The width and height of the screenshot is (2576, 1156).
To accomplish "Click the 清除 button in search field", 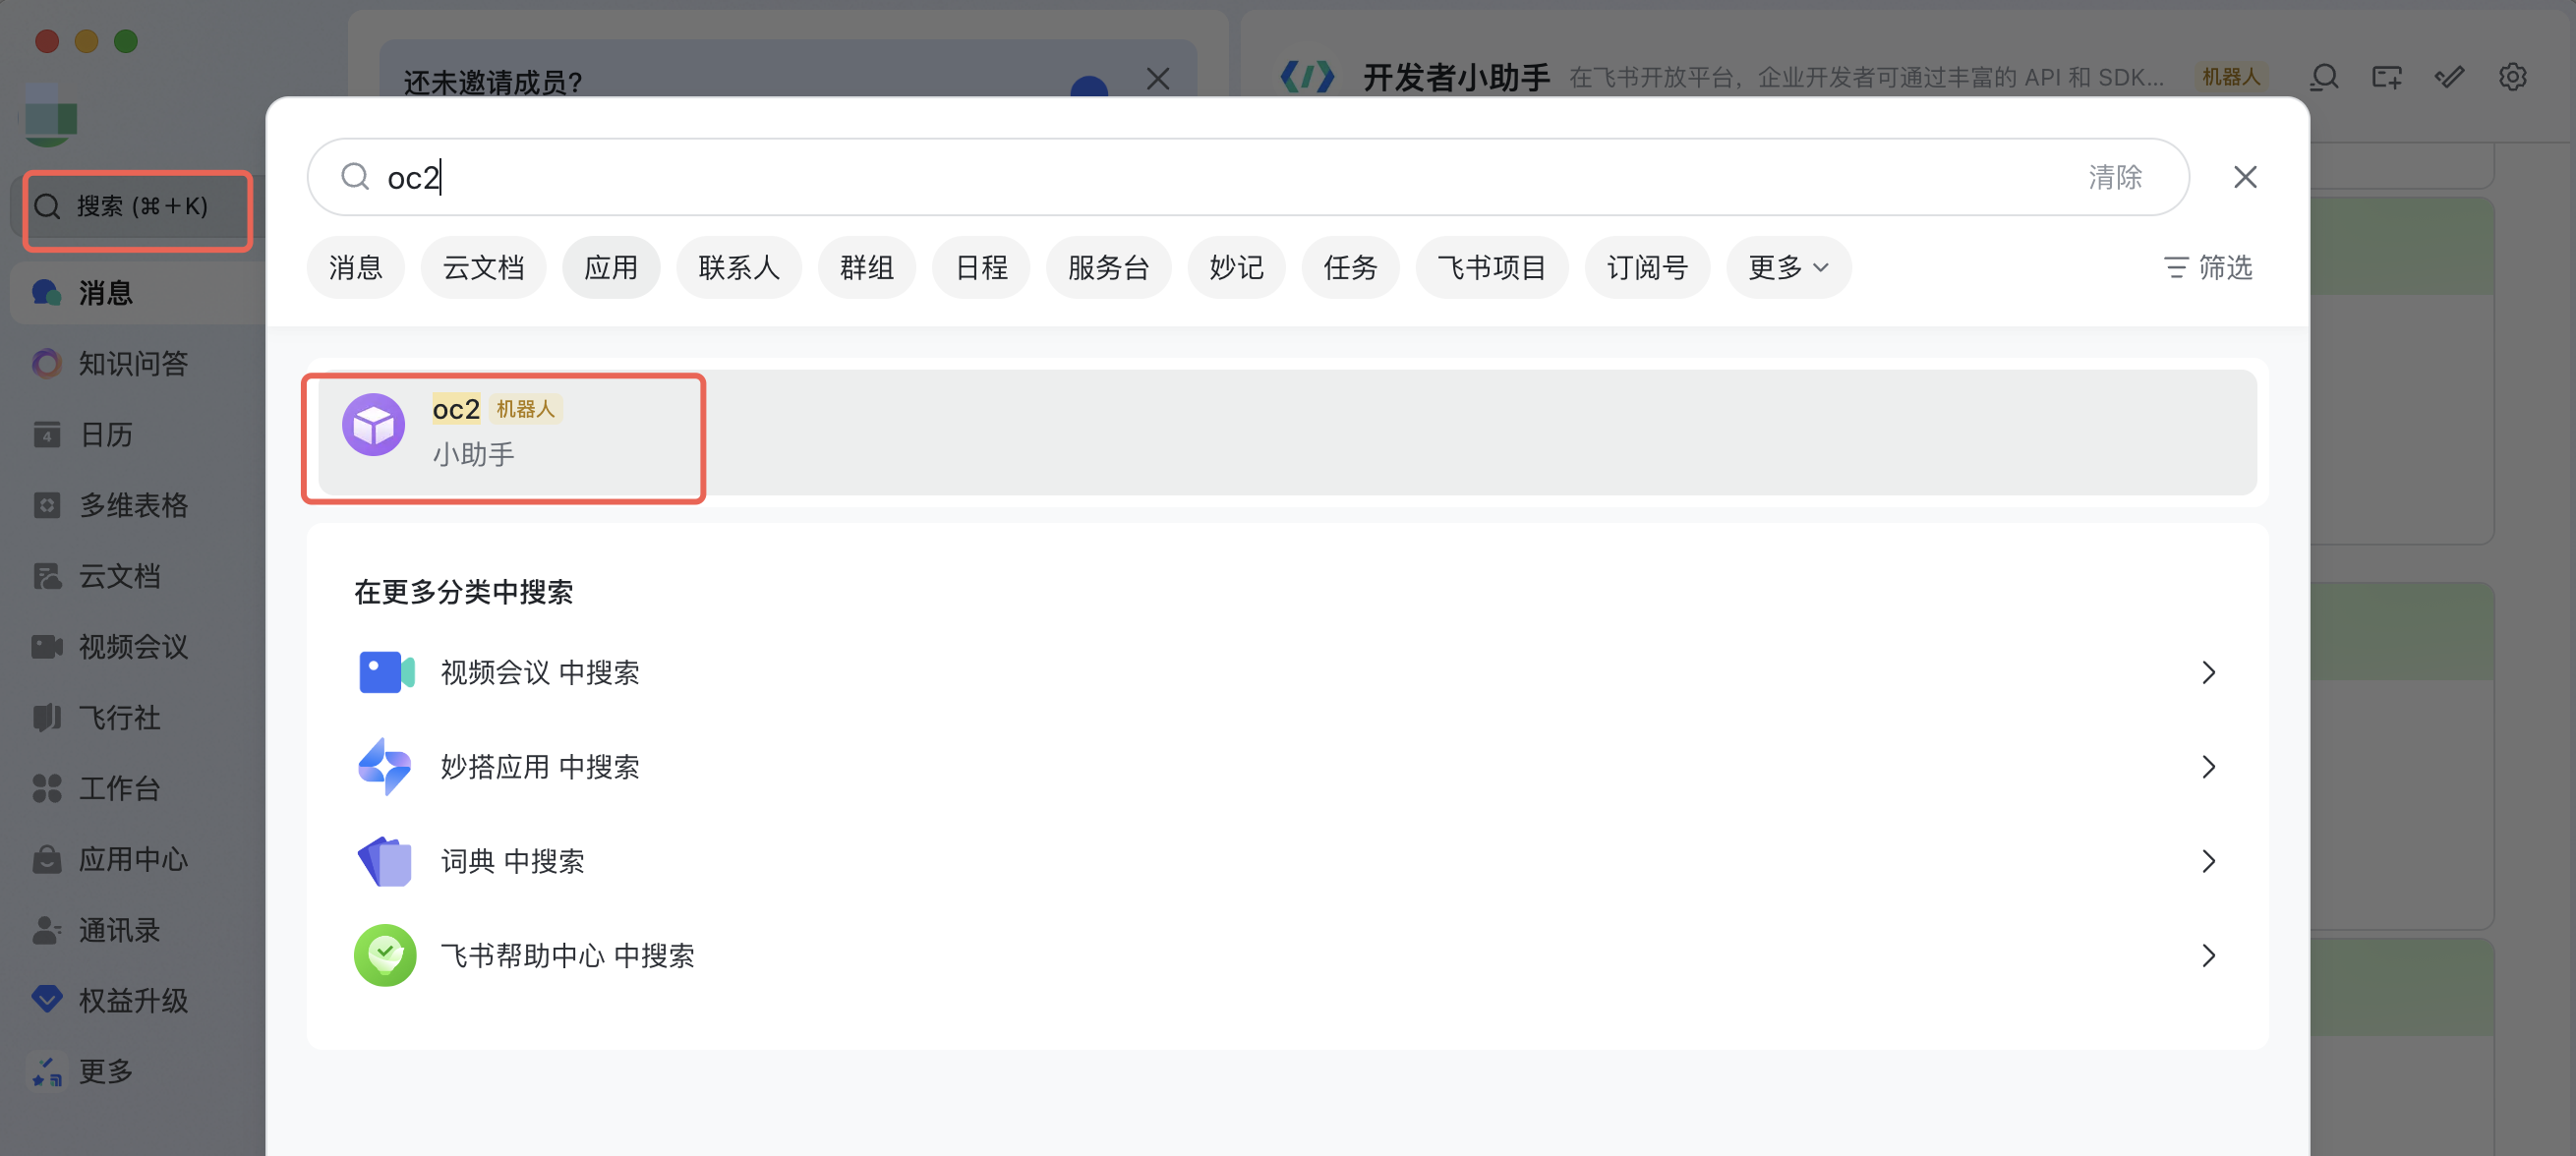I will [2114, 177].
